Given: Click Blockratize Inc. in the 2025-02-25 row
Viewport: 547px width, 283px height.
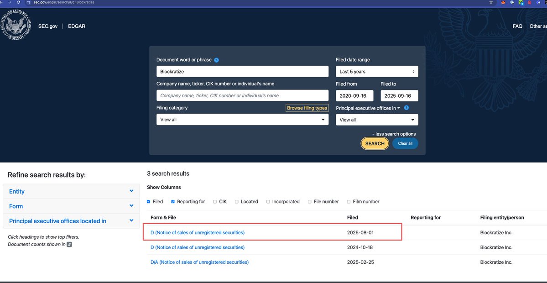Looking at the screenshot, I should click(496, 262).
